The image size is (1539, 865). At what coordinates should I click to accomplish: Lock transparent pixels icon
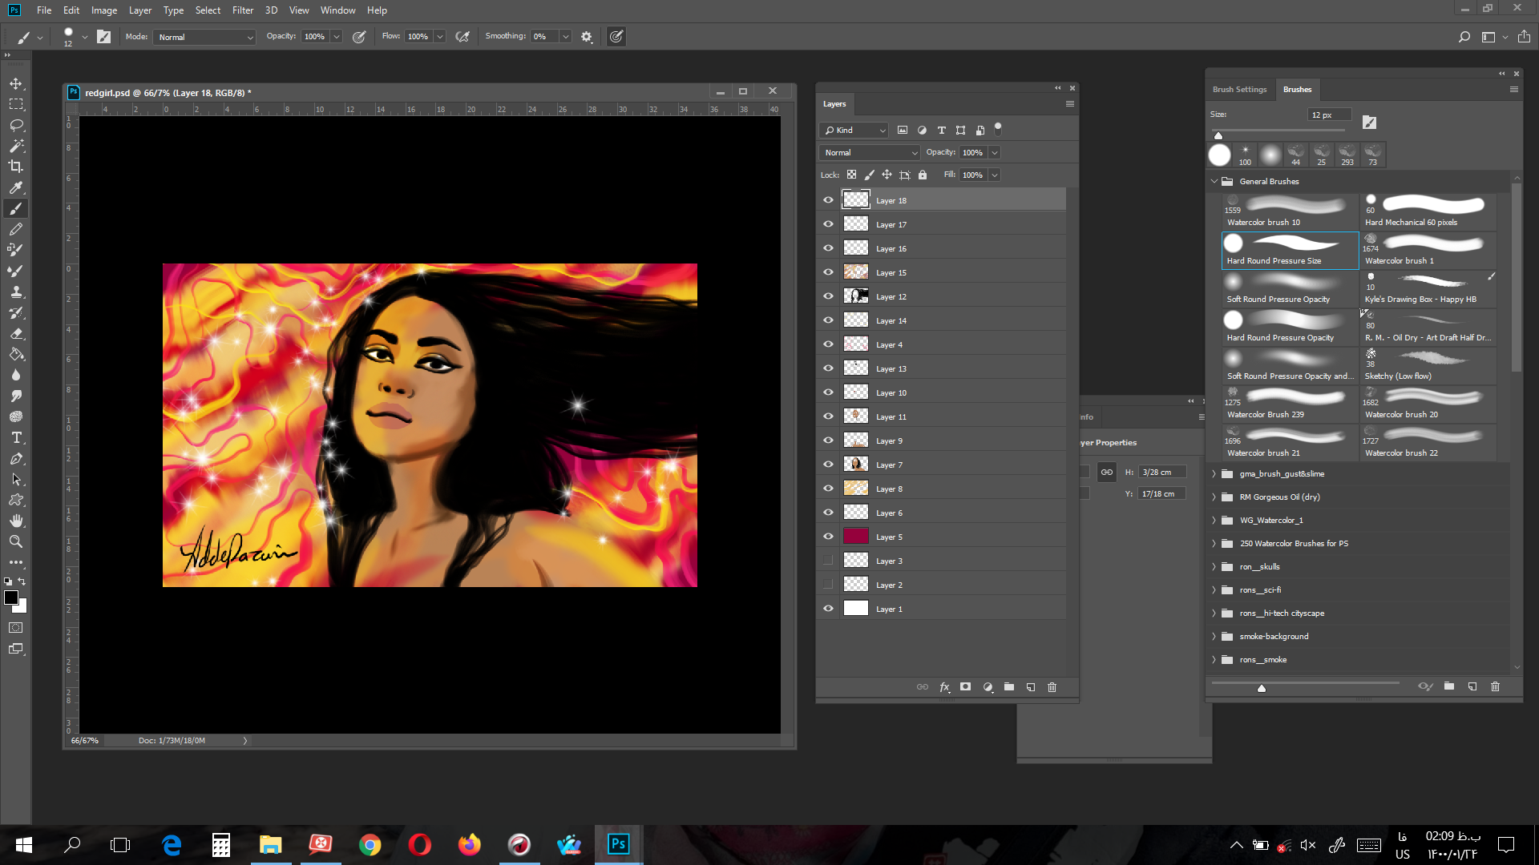pyautogui.click(x=851, y=175)
